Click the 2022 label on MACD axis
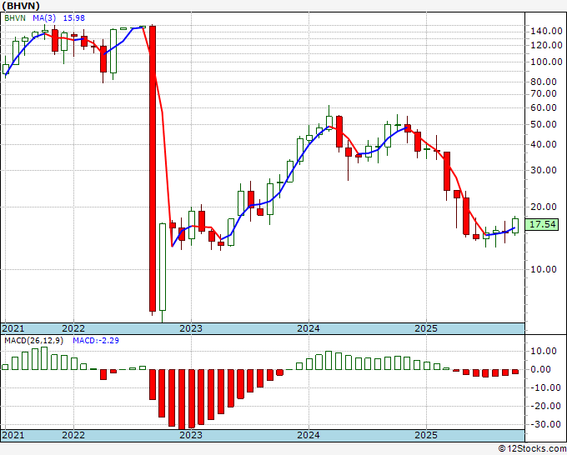567x455 pixels. pyautogui.click(x=73, y=435)
